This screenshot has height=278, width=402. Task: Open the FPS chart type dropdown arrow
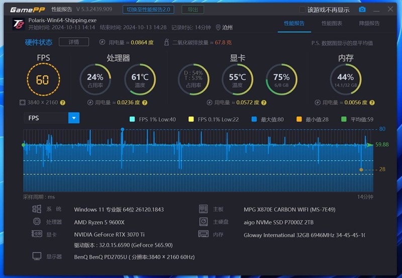74,118
